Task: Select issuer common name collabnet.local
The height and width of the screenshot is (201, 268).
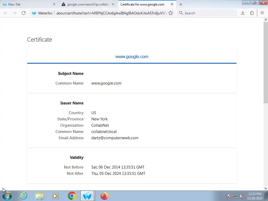Action: click(x=104, y=132)
